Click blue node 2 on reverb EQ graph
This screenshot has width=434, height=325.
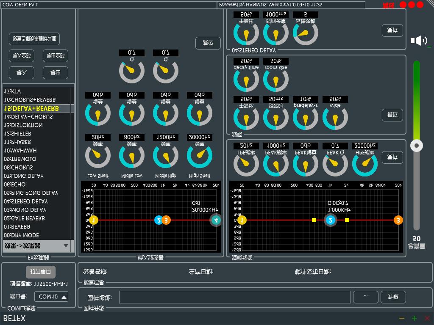(330, 220)
